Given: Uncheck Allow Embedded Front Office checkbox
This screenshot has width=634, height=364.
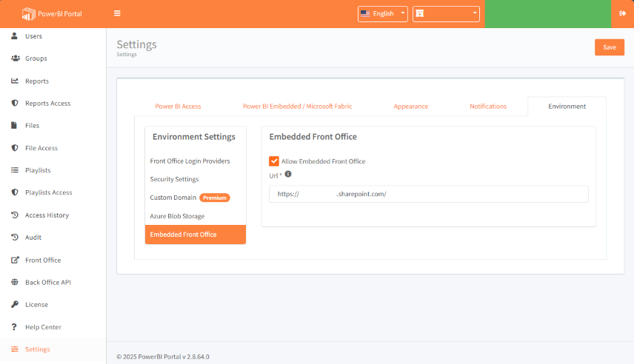Looking at the screenshot, I should 274,161.
